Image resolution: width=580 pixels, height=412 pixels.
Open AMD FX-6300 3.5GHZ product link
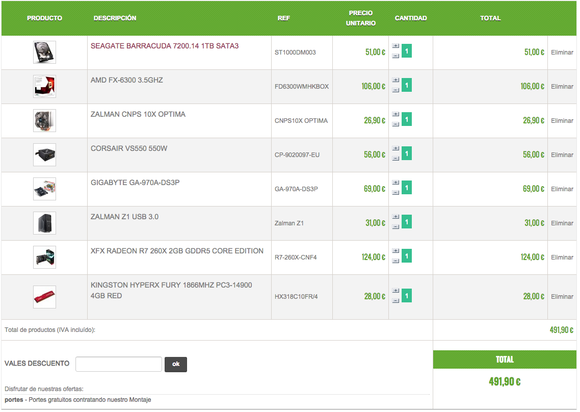click(127, 80)
